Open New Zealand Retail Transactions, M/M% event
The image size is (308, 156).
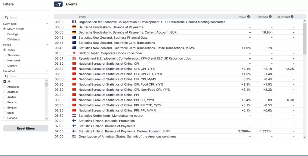tap(137, 48)
